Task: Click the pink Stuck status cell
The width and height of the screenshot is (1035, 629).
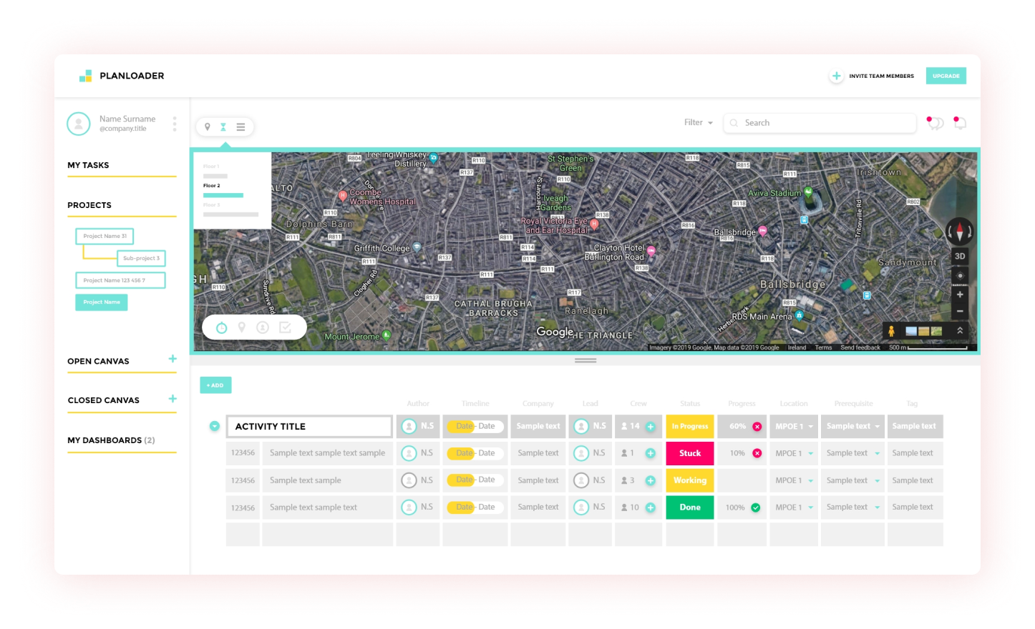Action: tap(690, 453)
